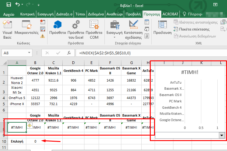Undo the last action

[x=18, y=5]
